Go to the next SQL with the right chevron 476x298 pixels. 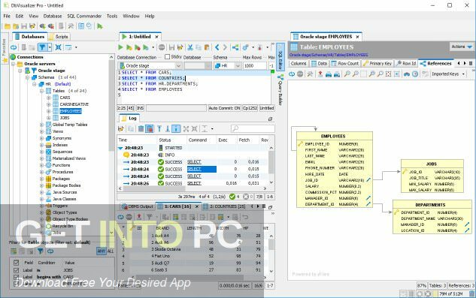(x=225, y=47)
